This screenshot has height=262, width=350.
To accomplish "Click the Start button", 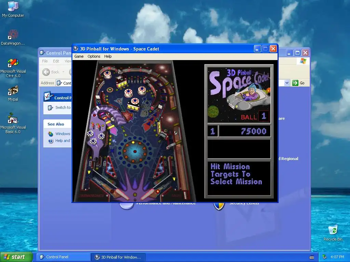I will (x=16, y=257).
